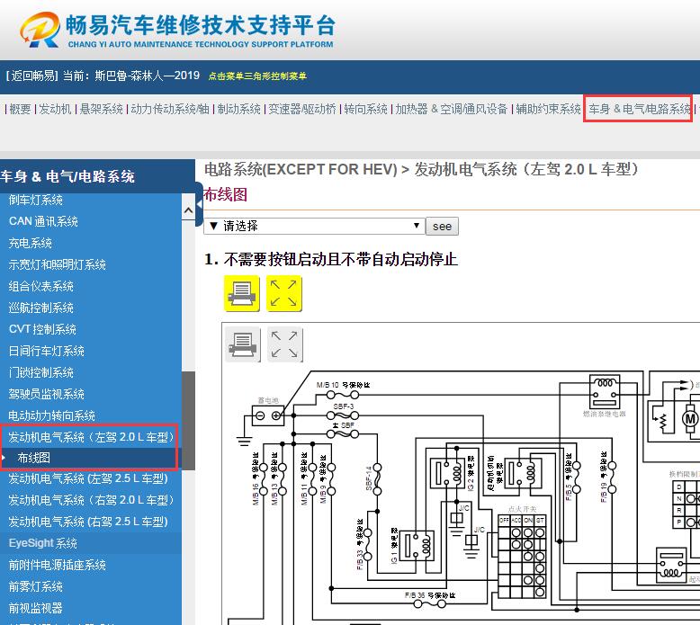
Task: Open the 车身 & 电气/电路系统 menu
Action: [640, 109]
